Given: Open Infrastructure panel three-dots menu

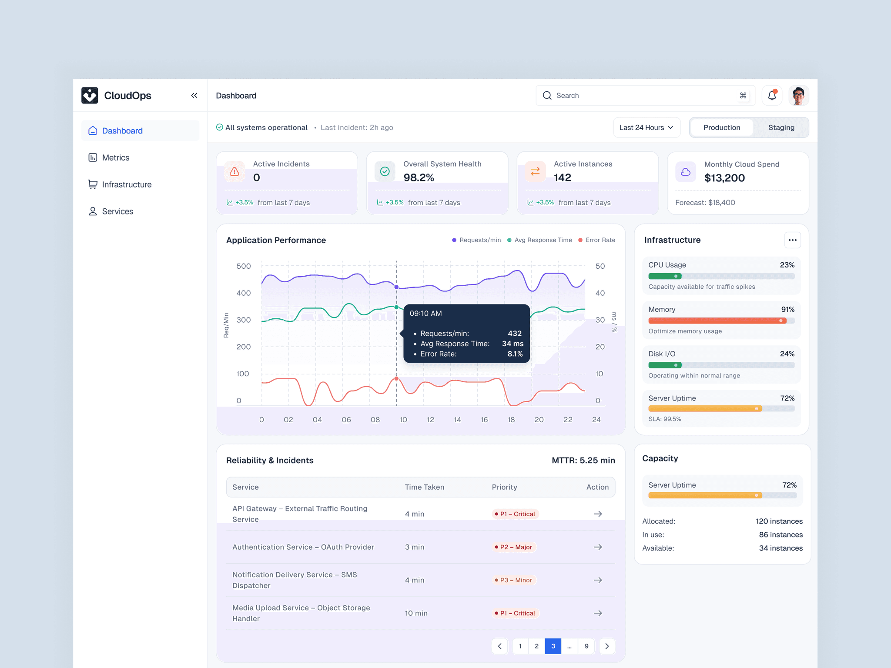Looking at the screenshot, I should pos(792,240).
